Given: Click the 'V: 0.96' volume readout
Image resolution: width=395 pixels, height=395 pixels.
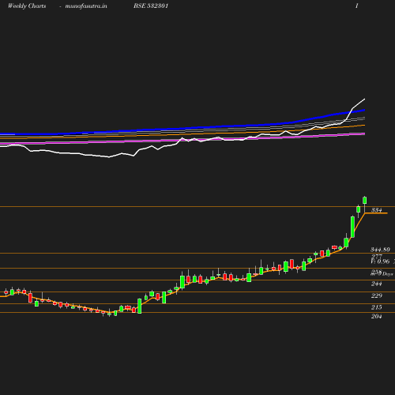Looking at the screenshot, I should point(380,261).
